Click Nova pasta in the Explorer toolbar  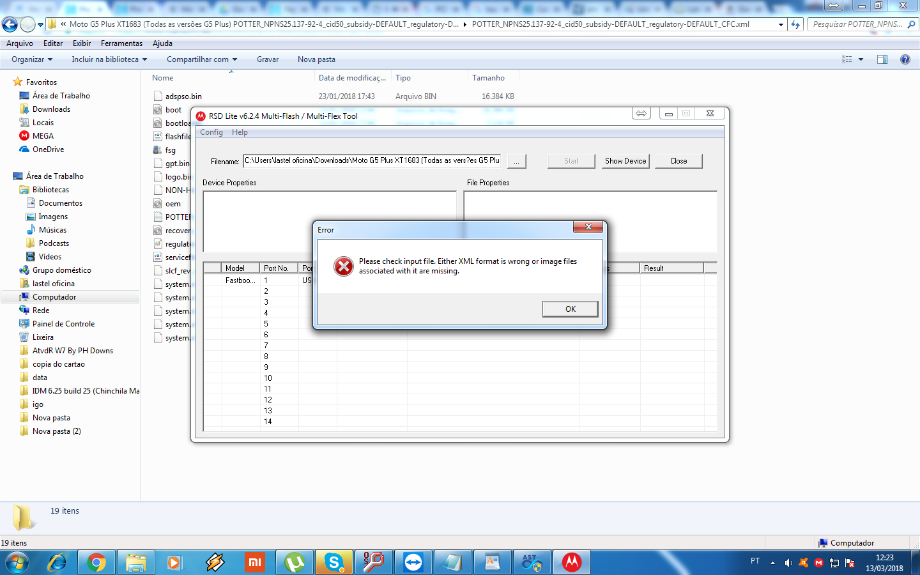coord(316,59)
